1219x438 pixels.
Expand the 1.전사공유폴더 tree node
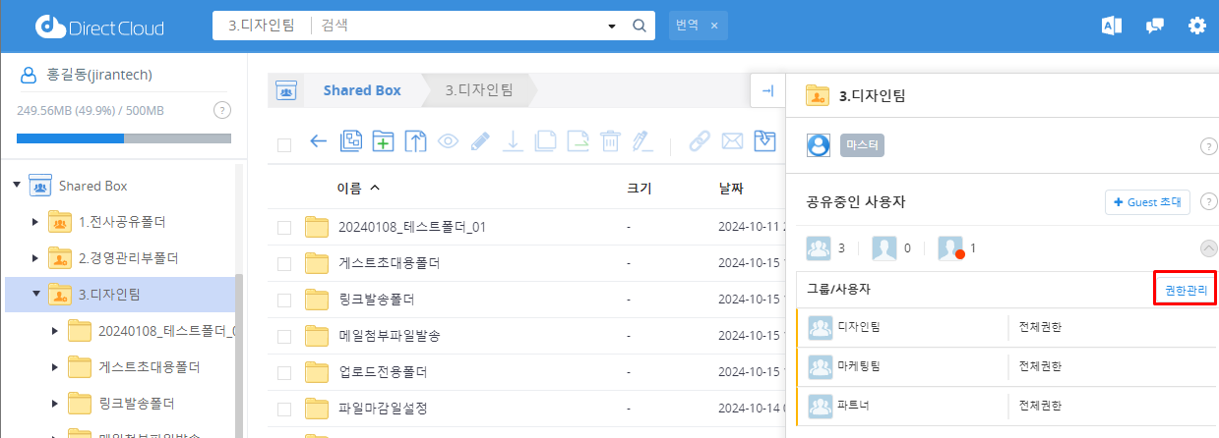36,222
